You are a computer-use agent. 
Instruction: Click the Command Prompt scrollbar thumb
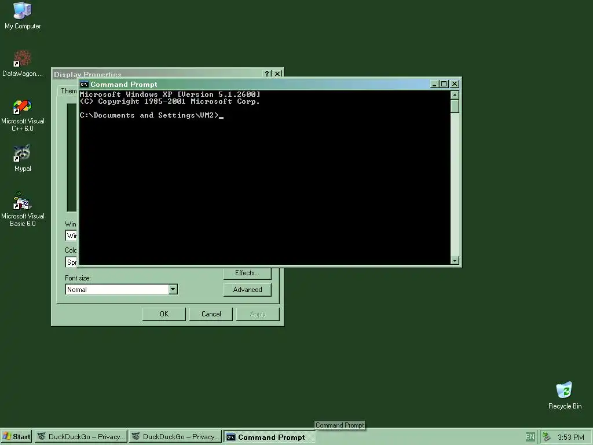455,107
